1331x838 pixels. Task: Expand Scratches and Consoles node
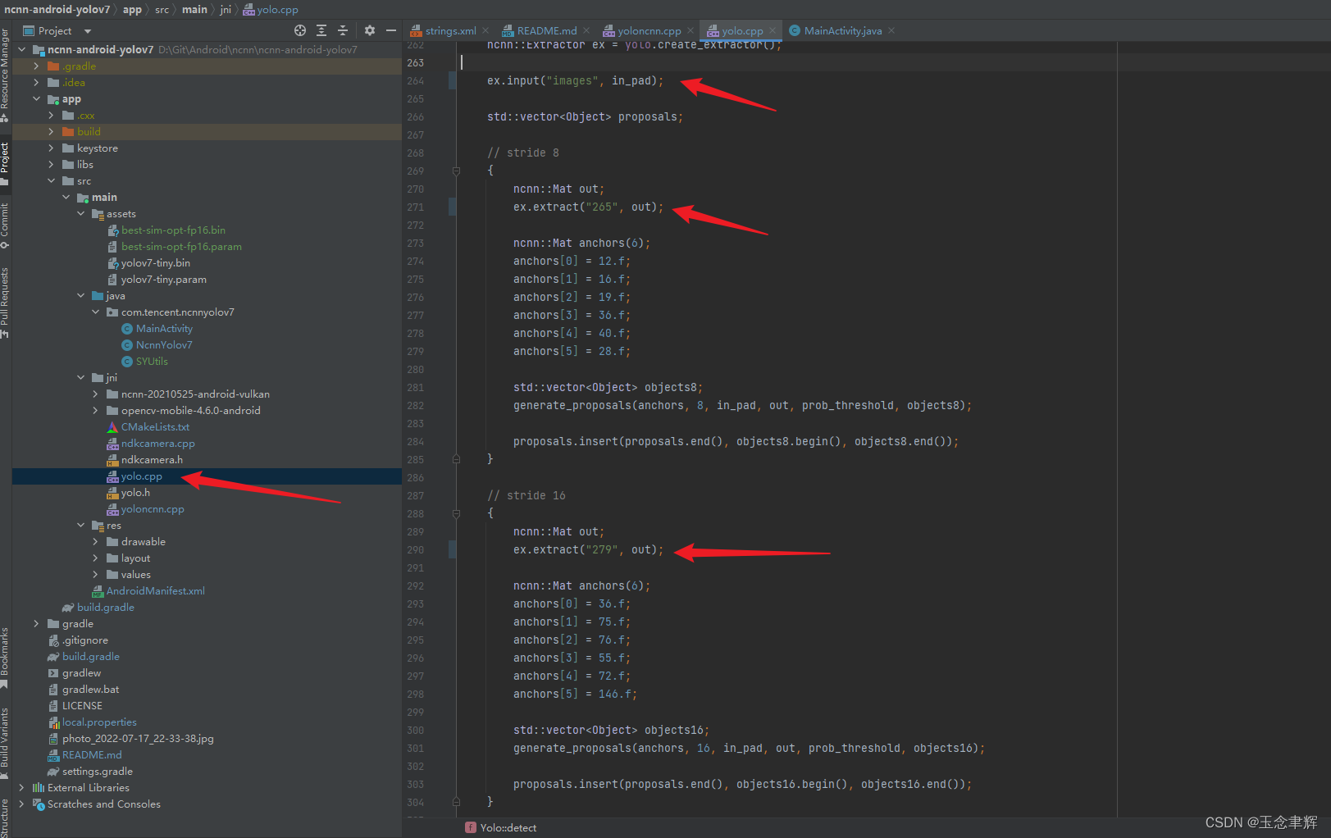click(21, 804)
